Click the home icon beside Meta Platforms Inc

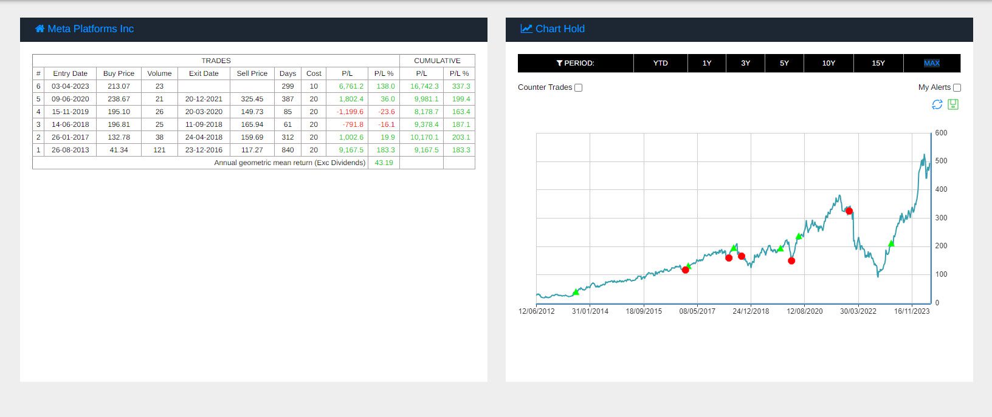click(x=40, y=29)
